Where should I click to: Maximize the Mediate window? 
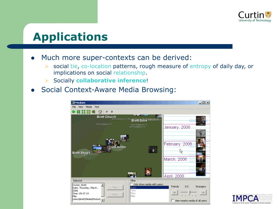[204, 103]
